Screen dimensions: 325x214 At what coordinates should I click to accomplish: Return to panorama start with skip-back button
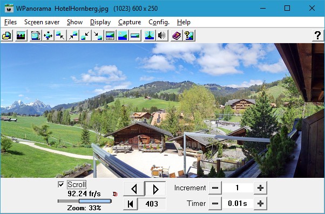pyautogui.click(x=130, y=204)
